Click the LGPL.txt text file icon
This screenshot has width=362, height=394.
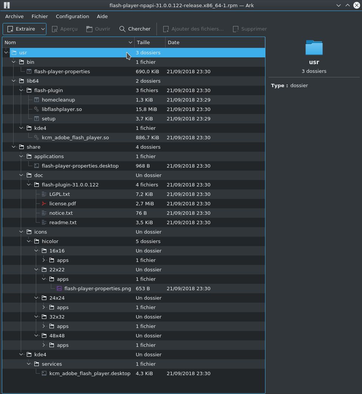[44, 194]
